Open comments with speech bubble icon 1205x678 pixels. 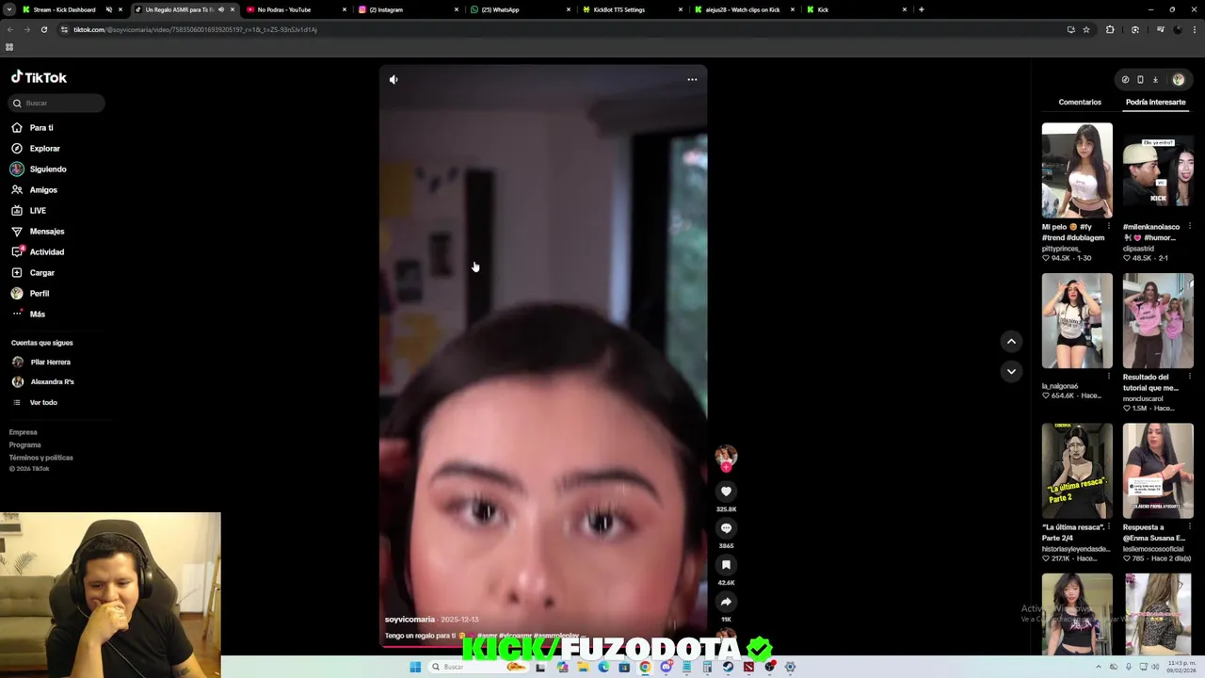pyautogui.click(x=726, y=528)
